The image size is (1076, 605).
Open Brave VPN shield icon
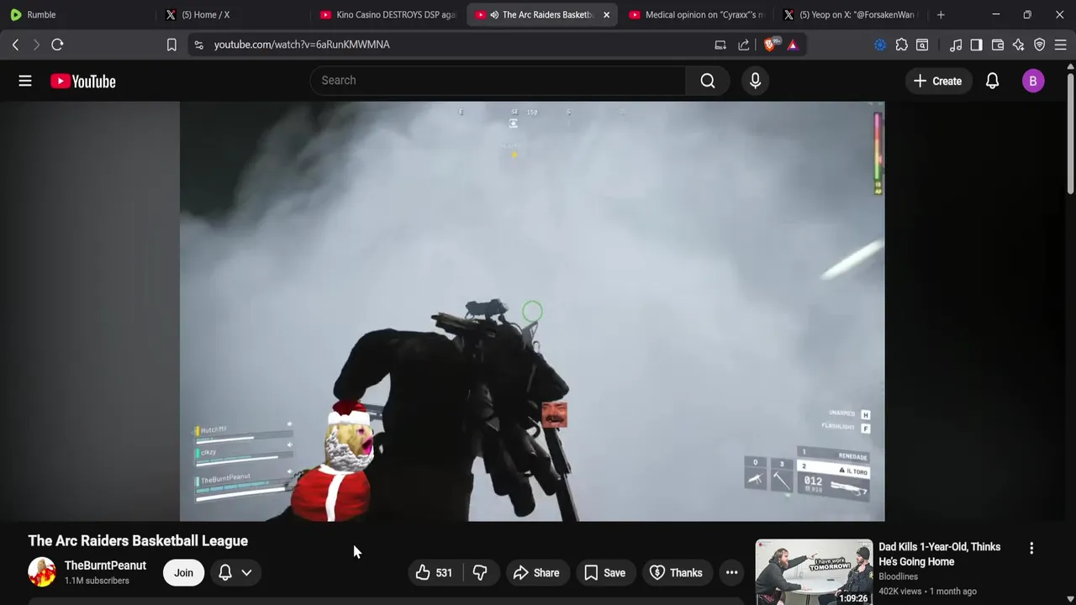(x=1040, y=45)
